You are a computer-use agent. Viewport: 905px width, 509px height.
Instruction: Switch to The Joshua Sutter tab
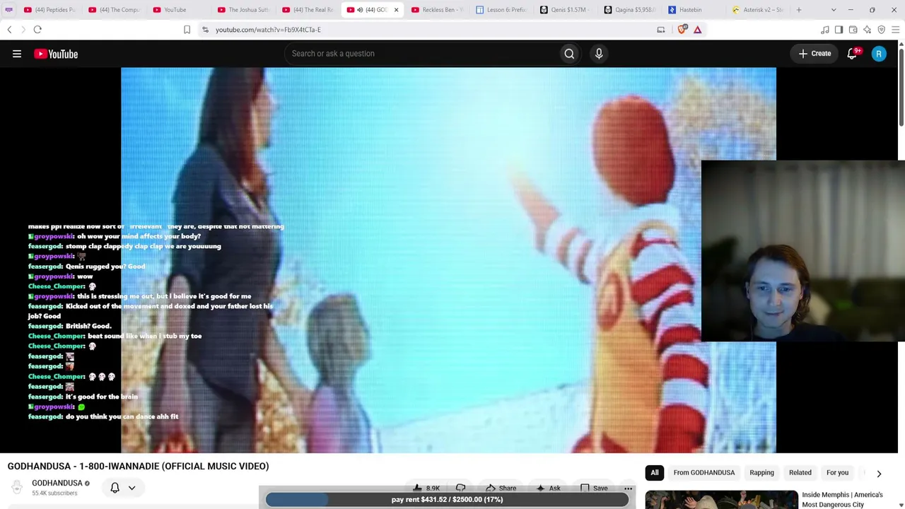click(244, 10)
